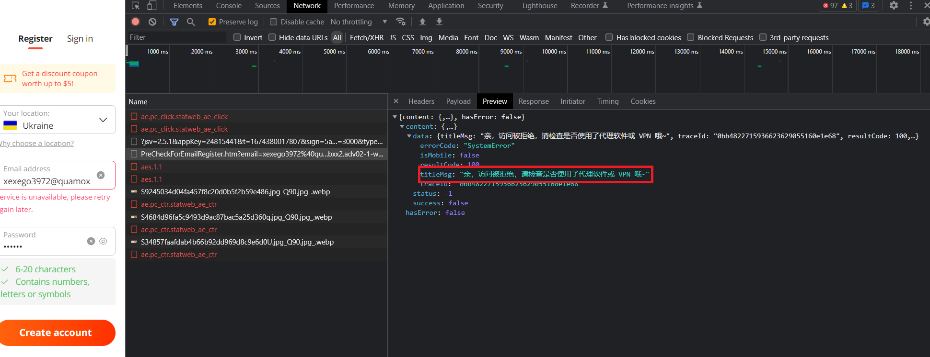
Task: Click the export HAR download arrow icon
Action: [439, 22]
